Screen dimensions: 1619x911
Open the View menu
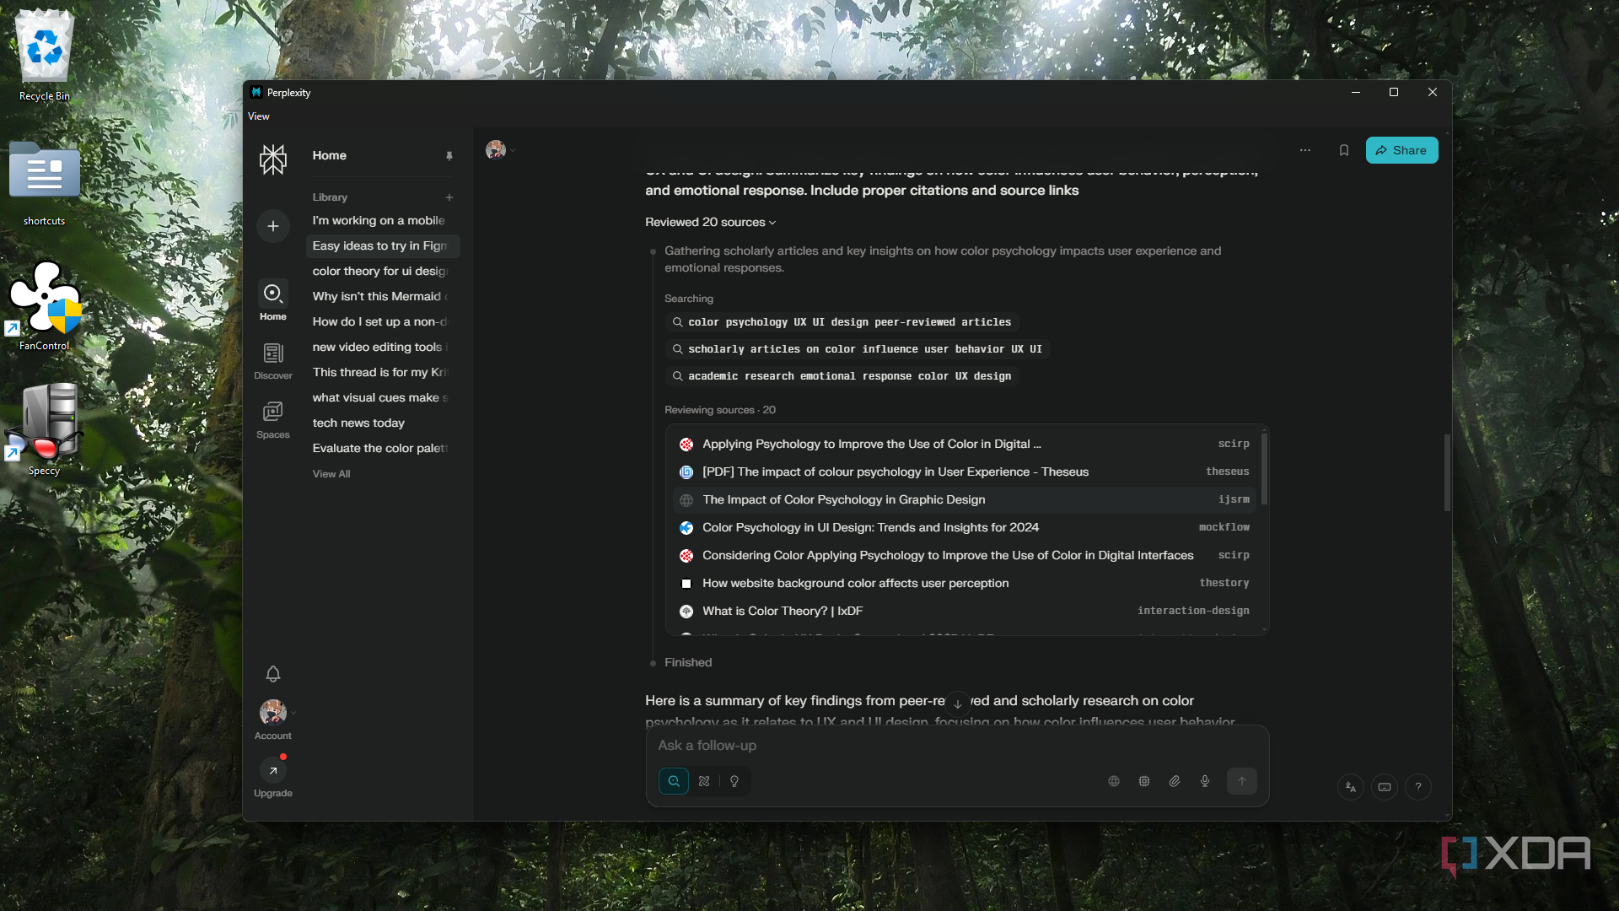[258, 116]
